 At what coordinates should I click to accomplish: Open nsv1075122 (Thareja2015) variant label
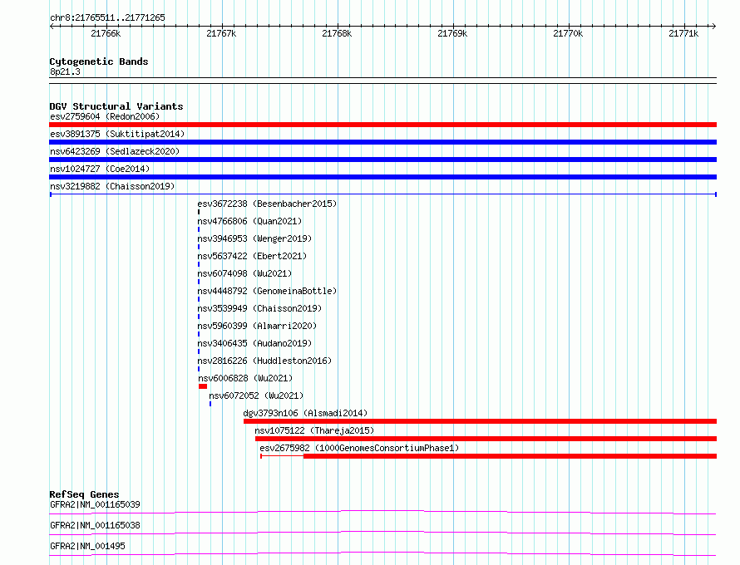coord(314,430)
